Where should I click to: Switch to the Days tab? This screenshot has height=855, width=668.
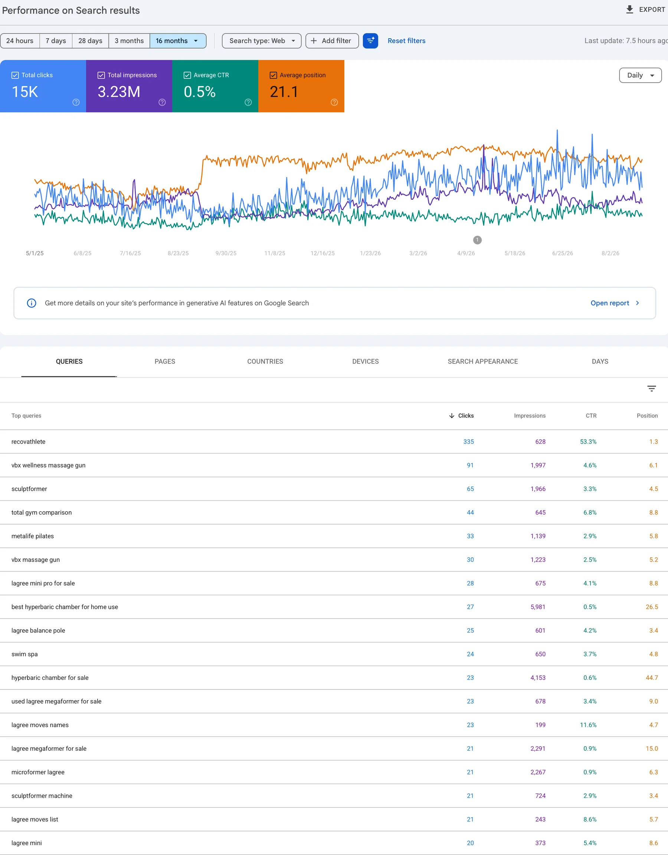600,361
